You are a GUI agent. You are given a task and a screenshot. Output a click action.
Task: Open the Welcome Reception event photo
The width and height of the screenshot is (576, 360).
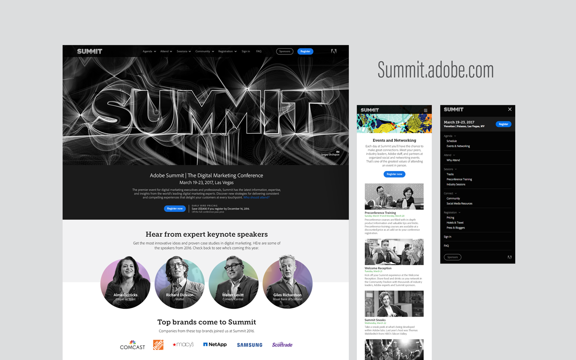pos(394,252)
